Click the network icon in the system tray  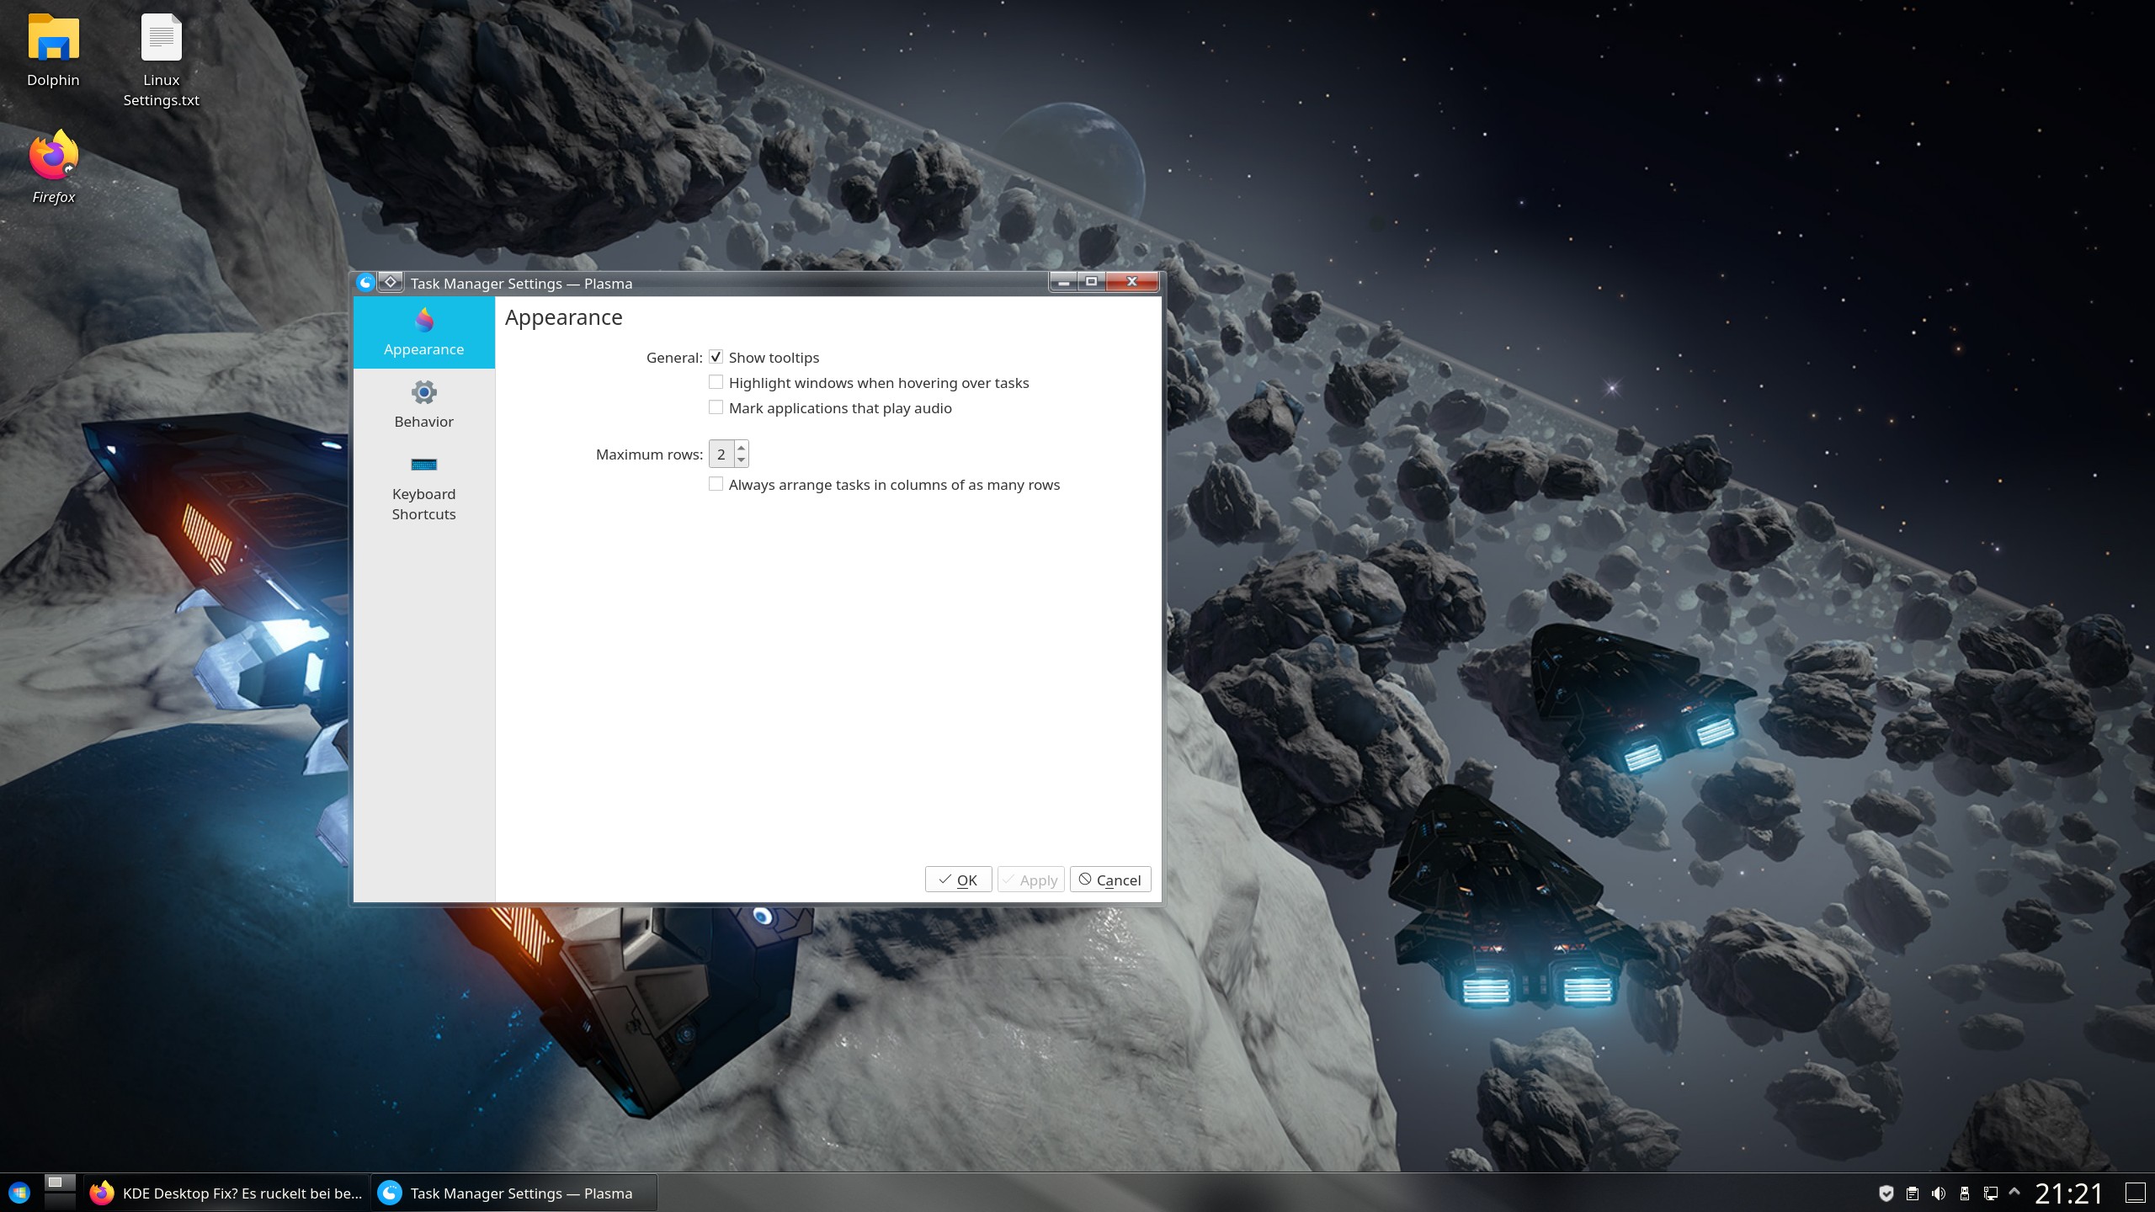tap(1989, 1193)
